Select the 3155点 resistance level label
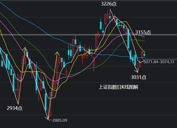Image resolution: width=177 pixels, height=128 pixels. point(143,33)
